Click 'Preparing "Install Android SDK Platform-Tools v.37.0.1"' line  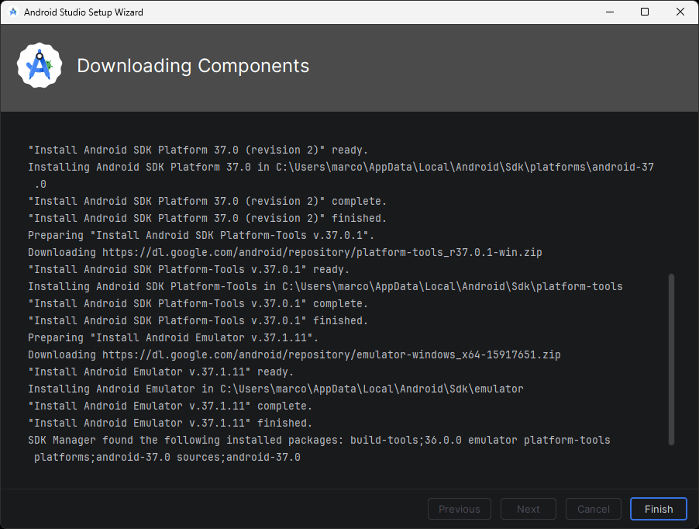[x=201, y=236]
